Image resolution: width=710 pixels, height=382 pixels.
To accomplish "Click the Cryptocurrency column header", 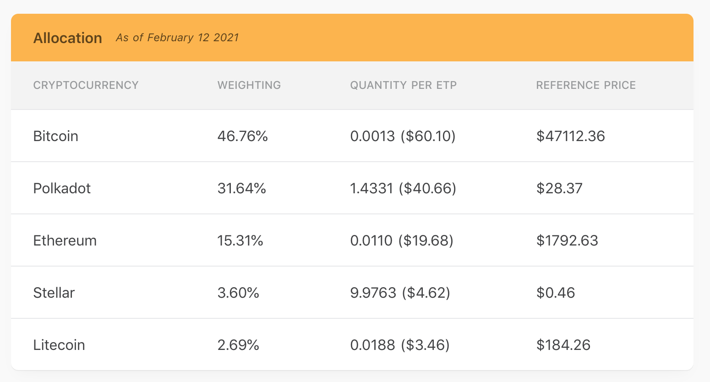I will click(86, 85).
